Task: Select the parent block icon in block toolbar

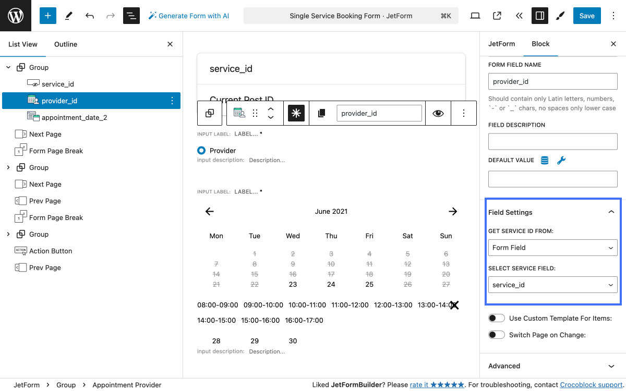Action: point(209,113)
